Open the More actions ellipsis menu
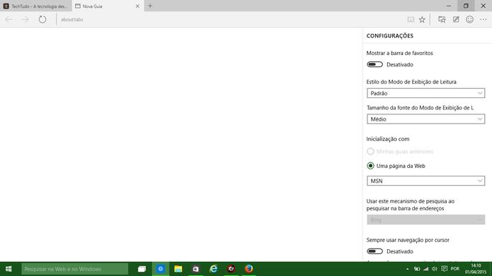The width and height of the screenshot is (492, 276). click(484, 19)
